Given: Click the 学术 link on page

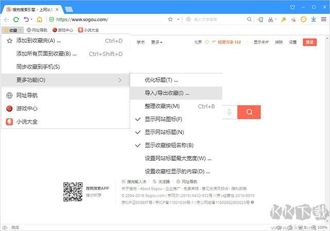Looking at the screenshot, I should (x=141, y=42).
